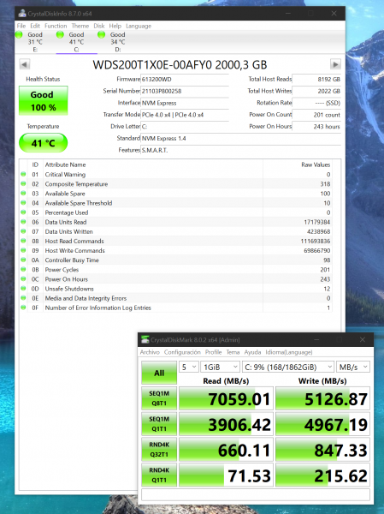This screenshot has height=514, width=384.
Task: Open the drive selection dropdown C: 9%
Action: [287, 367]
